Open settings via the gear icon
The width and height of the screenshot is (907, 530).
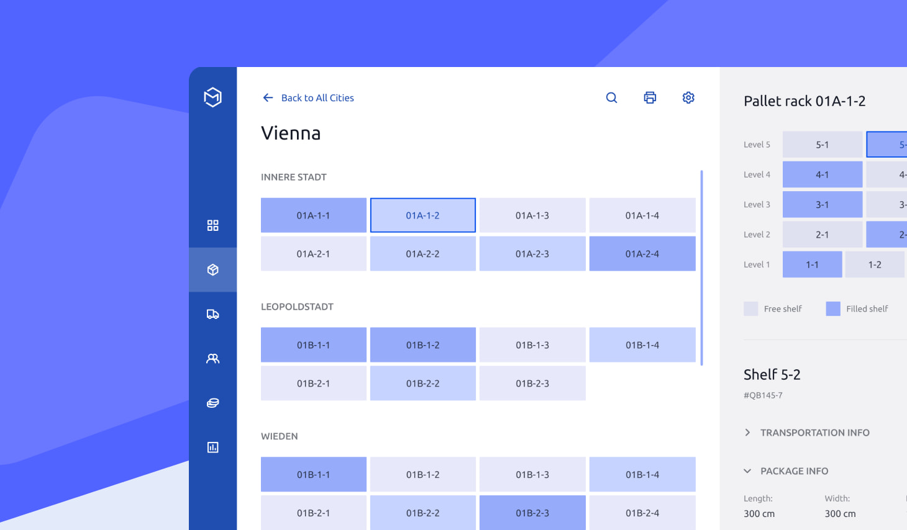click(x=688, y=97)
